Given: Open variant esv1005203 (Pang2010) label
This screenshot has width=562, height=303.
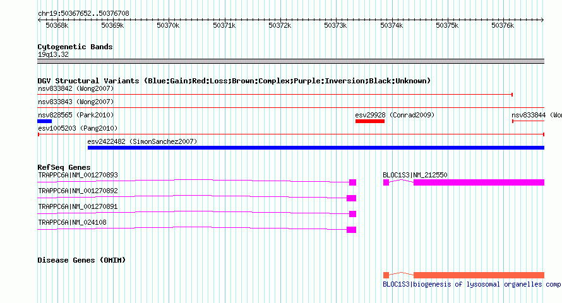Looking at the screenshot, I should (78, 128).
